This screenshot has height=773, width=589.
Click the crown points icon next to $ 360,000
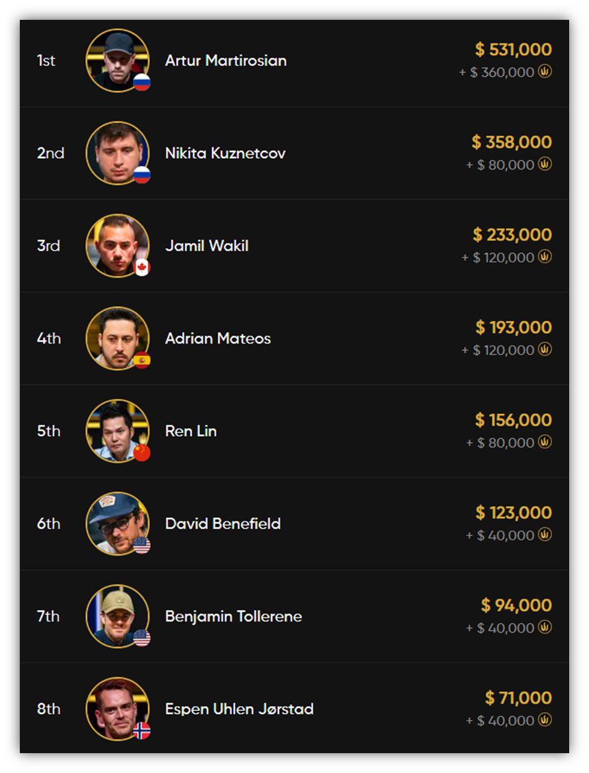click(545, 72)
